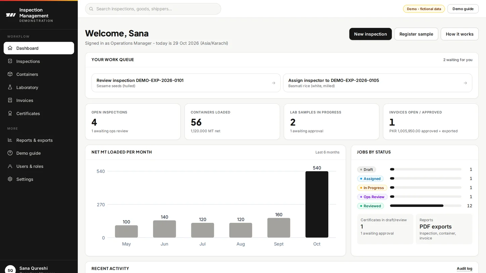Click arrow on Review inspection DEMO-EXP-2026-0101 card
Screen dimensions: 486x273
[x=274, y=83]
